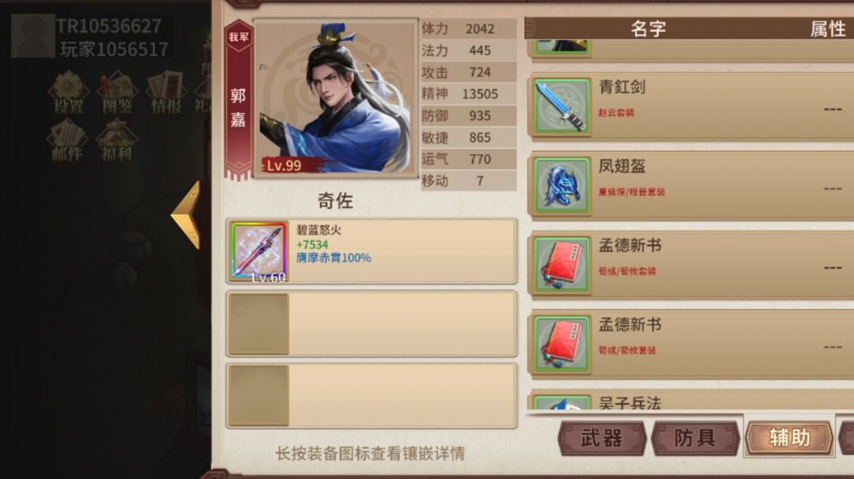Click the equipped 碧蓝怒火 weapon icon

(x=259, y=251)
